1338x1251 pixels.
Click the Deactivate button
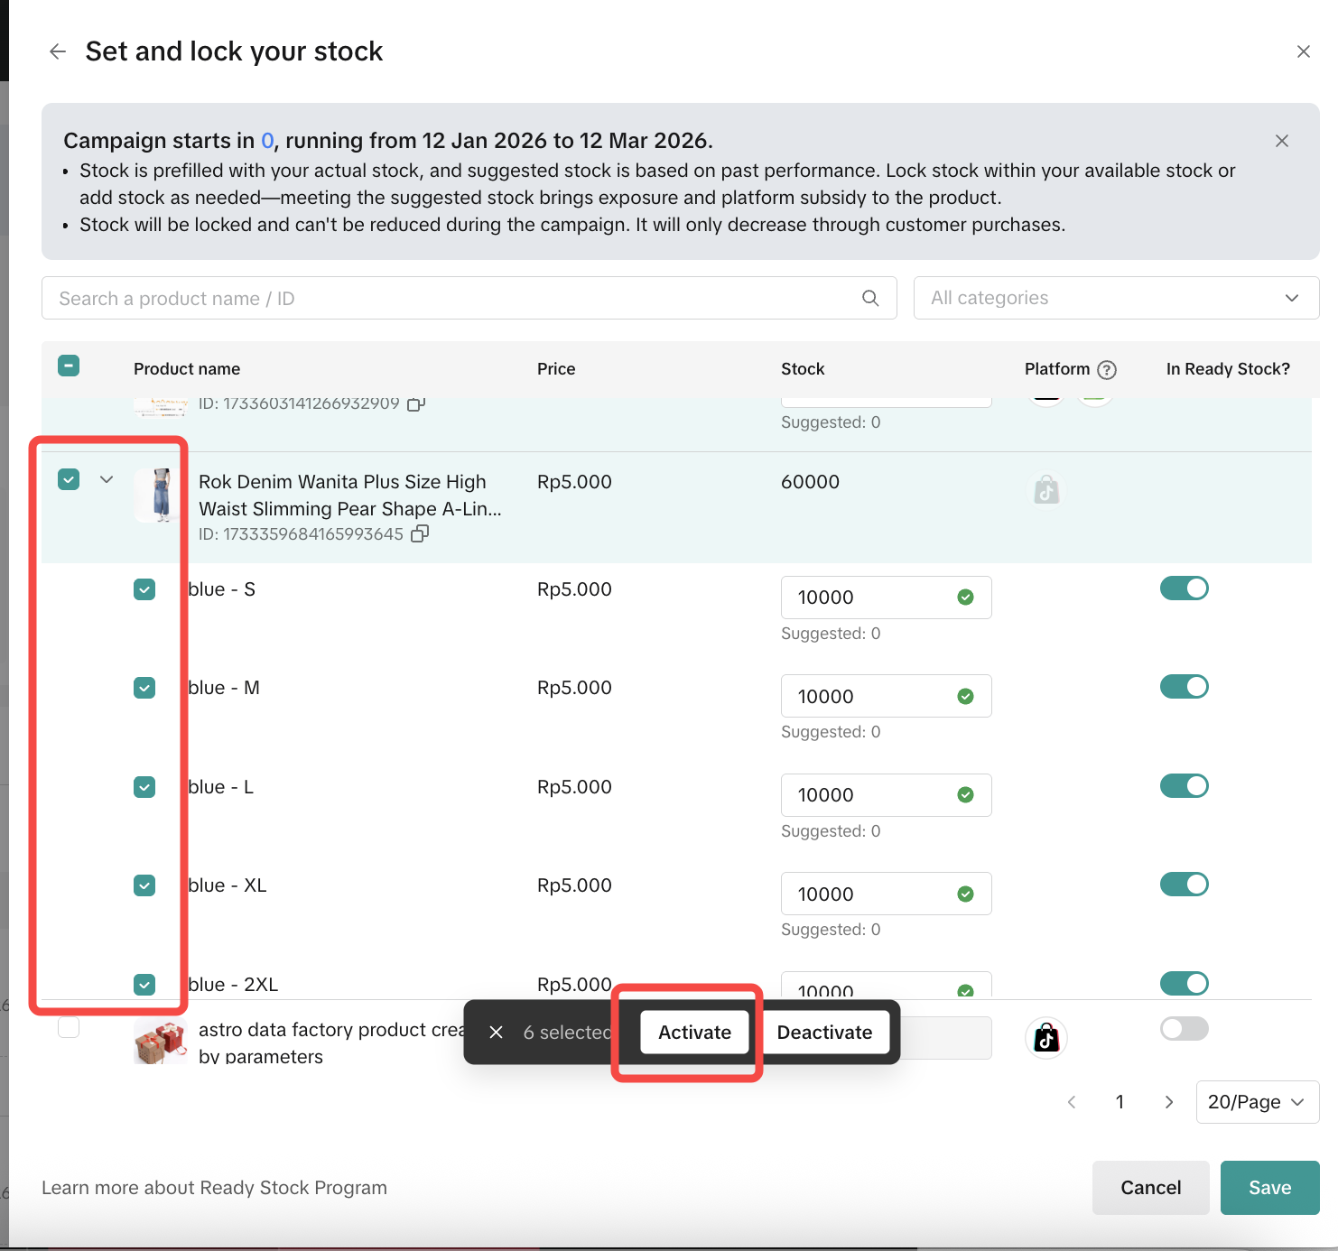pos(824,1033)
